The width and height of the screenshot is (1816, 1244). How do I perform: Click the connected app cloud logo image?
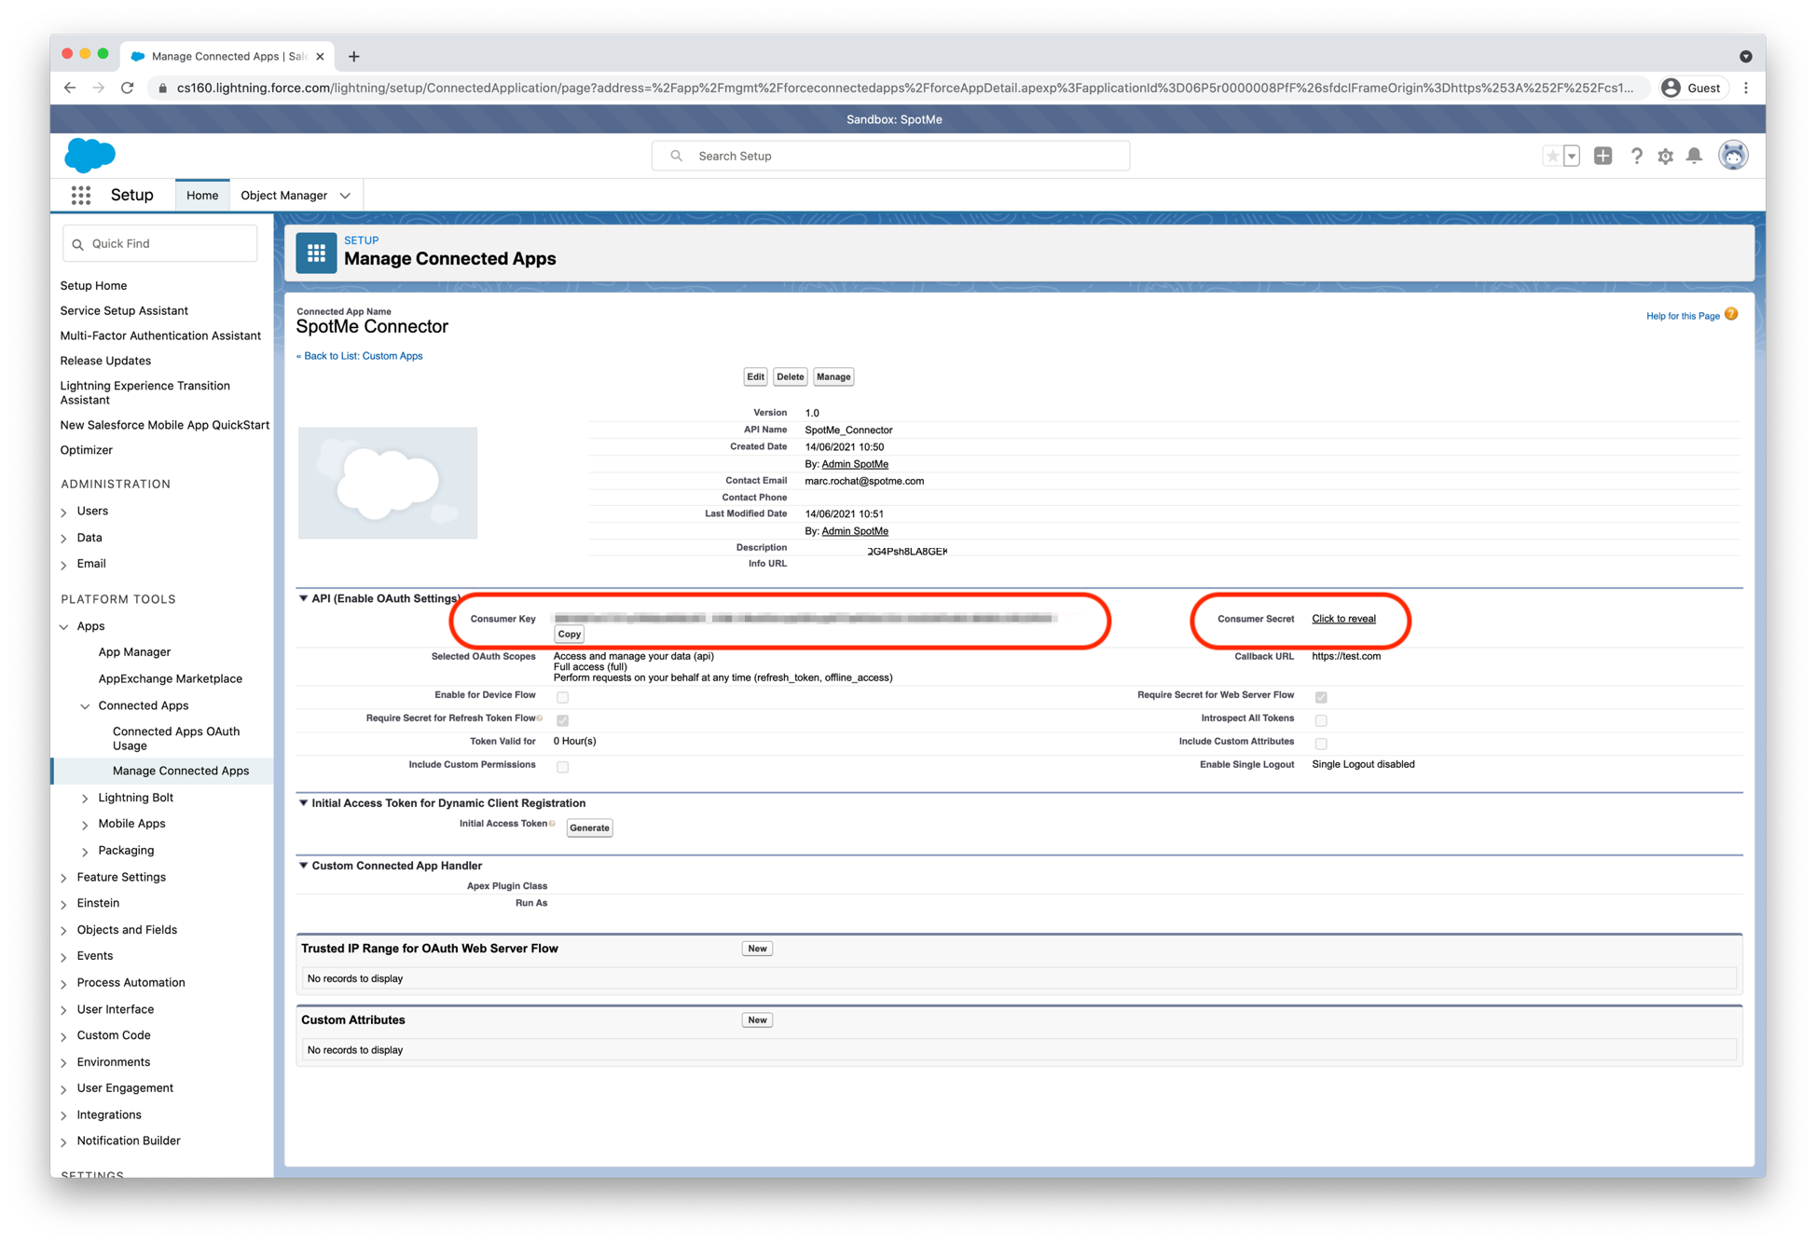click(388, 483)
